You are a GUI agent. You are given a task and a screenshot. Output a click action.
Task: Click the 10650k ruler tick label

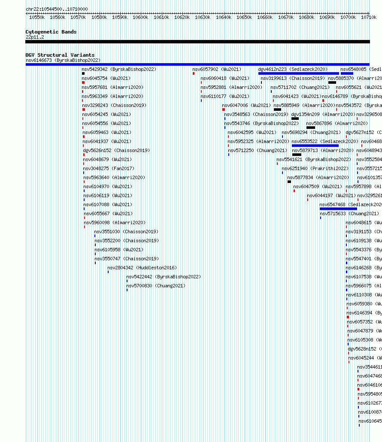(244, 17)
